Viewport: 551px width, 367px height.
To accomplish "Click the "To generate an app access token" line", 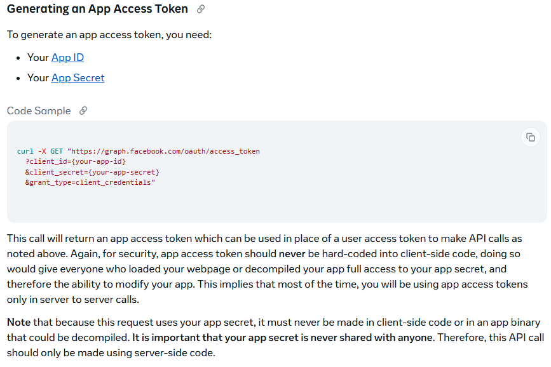I will click(x=109, y=35).
